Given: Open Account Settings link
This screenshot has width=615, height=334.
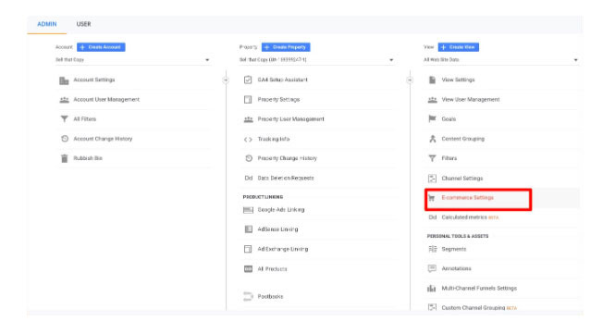Looking at the screenshot, I should (x=94, y=80).
